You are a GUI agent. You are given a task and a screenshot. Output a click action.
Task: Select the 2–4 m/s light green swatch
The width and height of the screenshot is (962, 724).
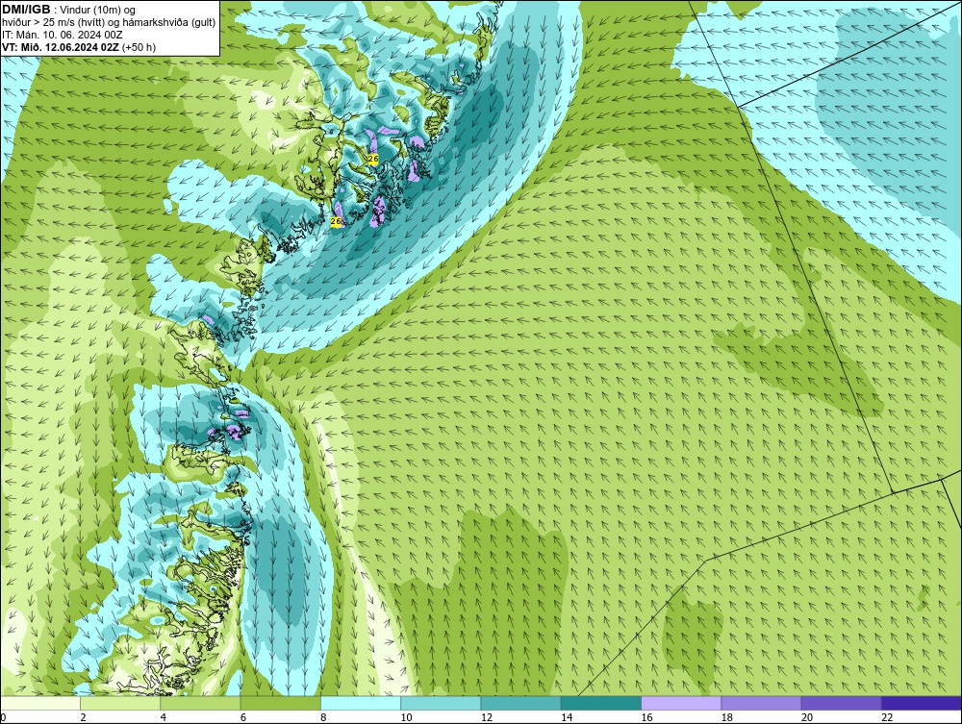120,703
